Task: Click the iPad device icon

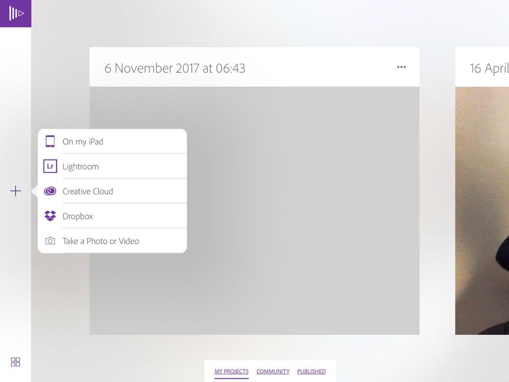Action: (50, 141)
